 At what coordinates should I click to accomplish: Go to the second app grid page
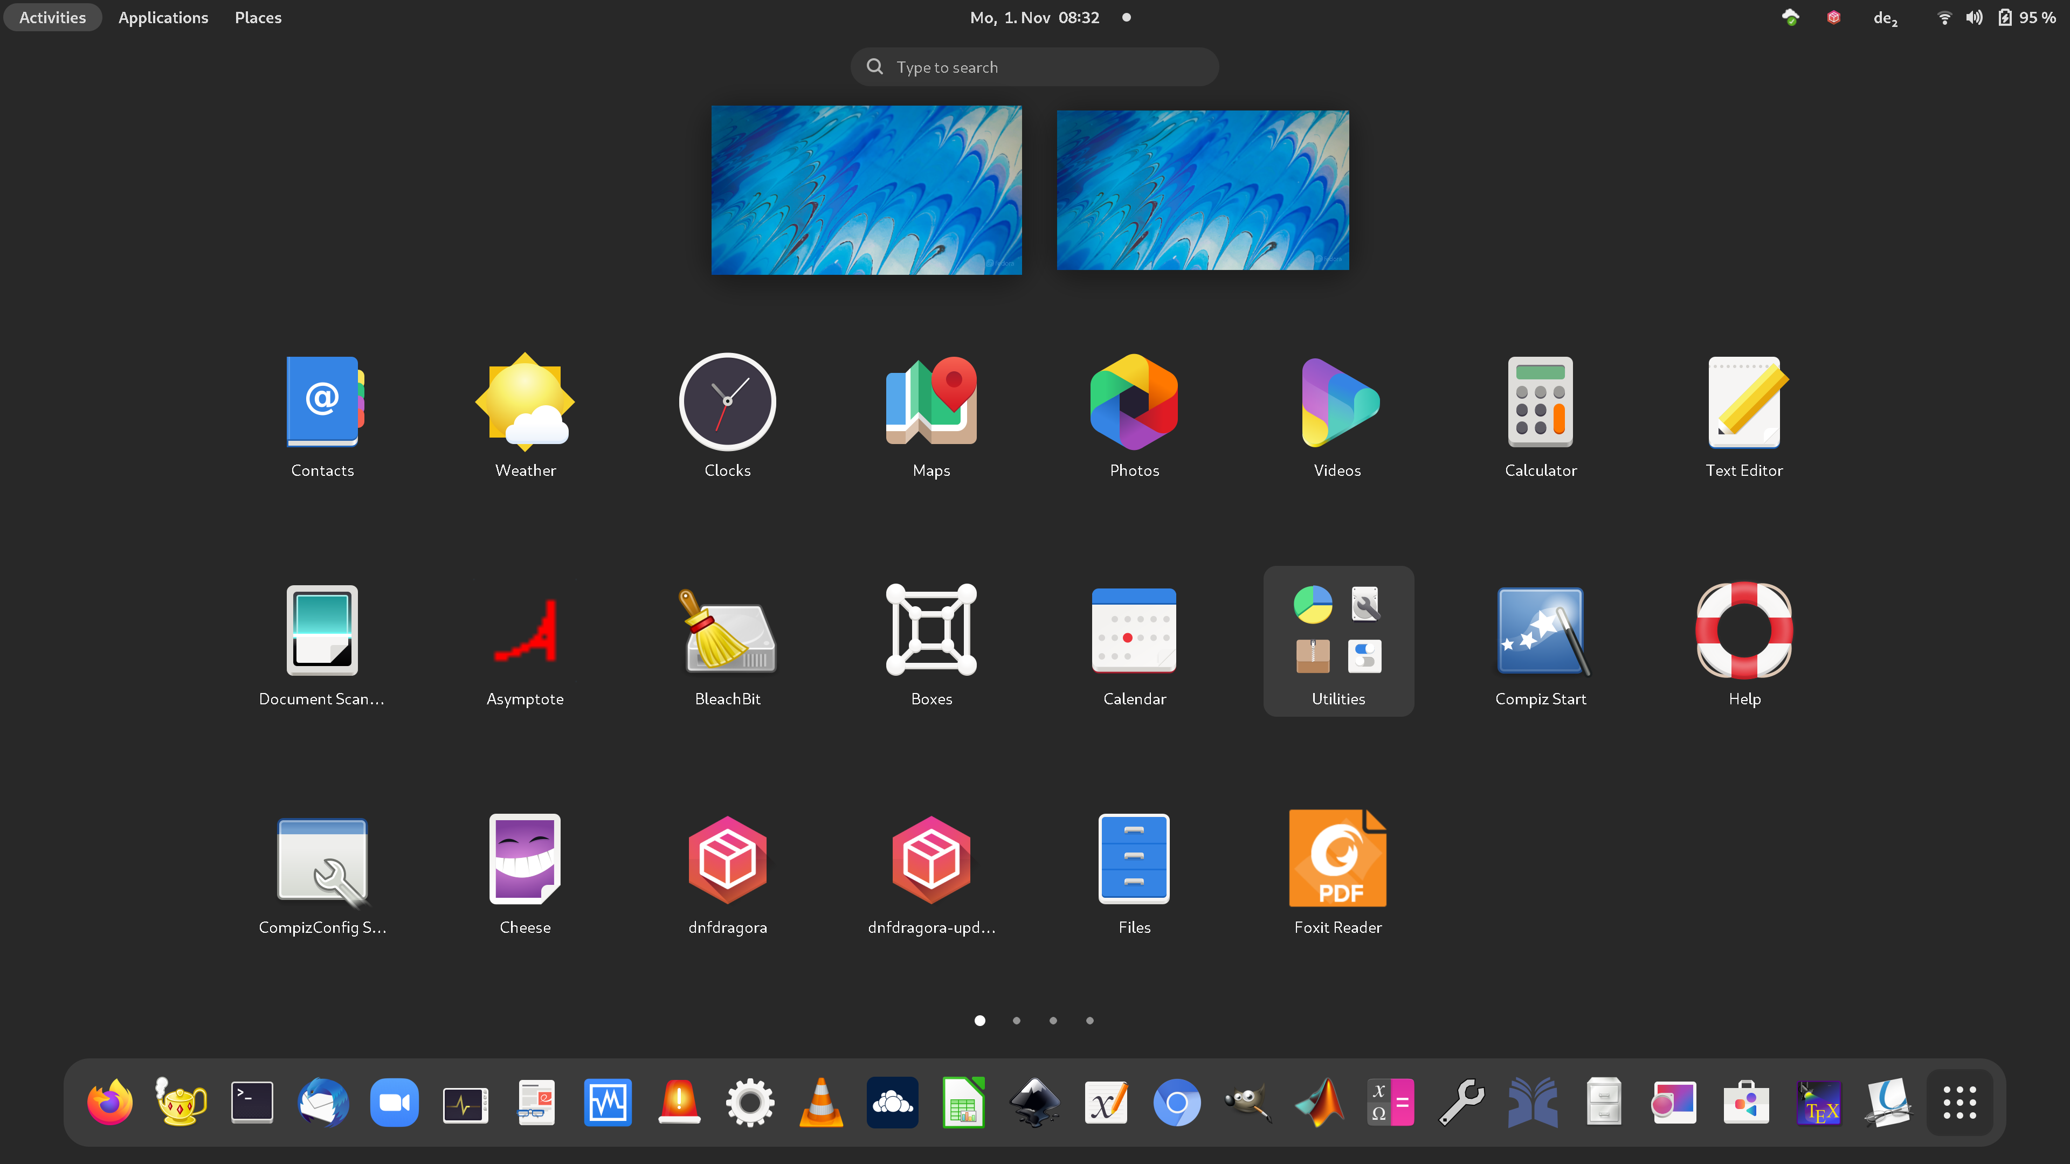click(1017, 1020)
